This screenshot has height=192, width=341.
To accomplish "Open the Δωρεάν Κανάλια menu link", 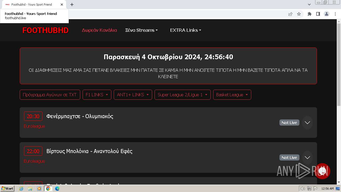I will coord(99,30).
